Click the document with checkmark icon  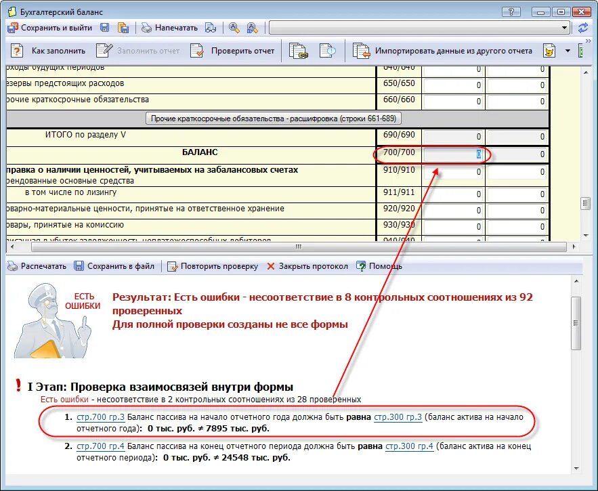[197, 51]
